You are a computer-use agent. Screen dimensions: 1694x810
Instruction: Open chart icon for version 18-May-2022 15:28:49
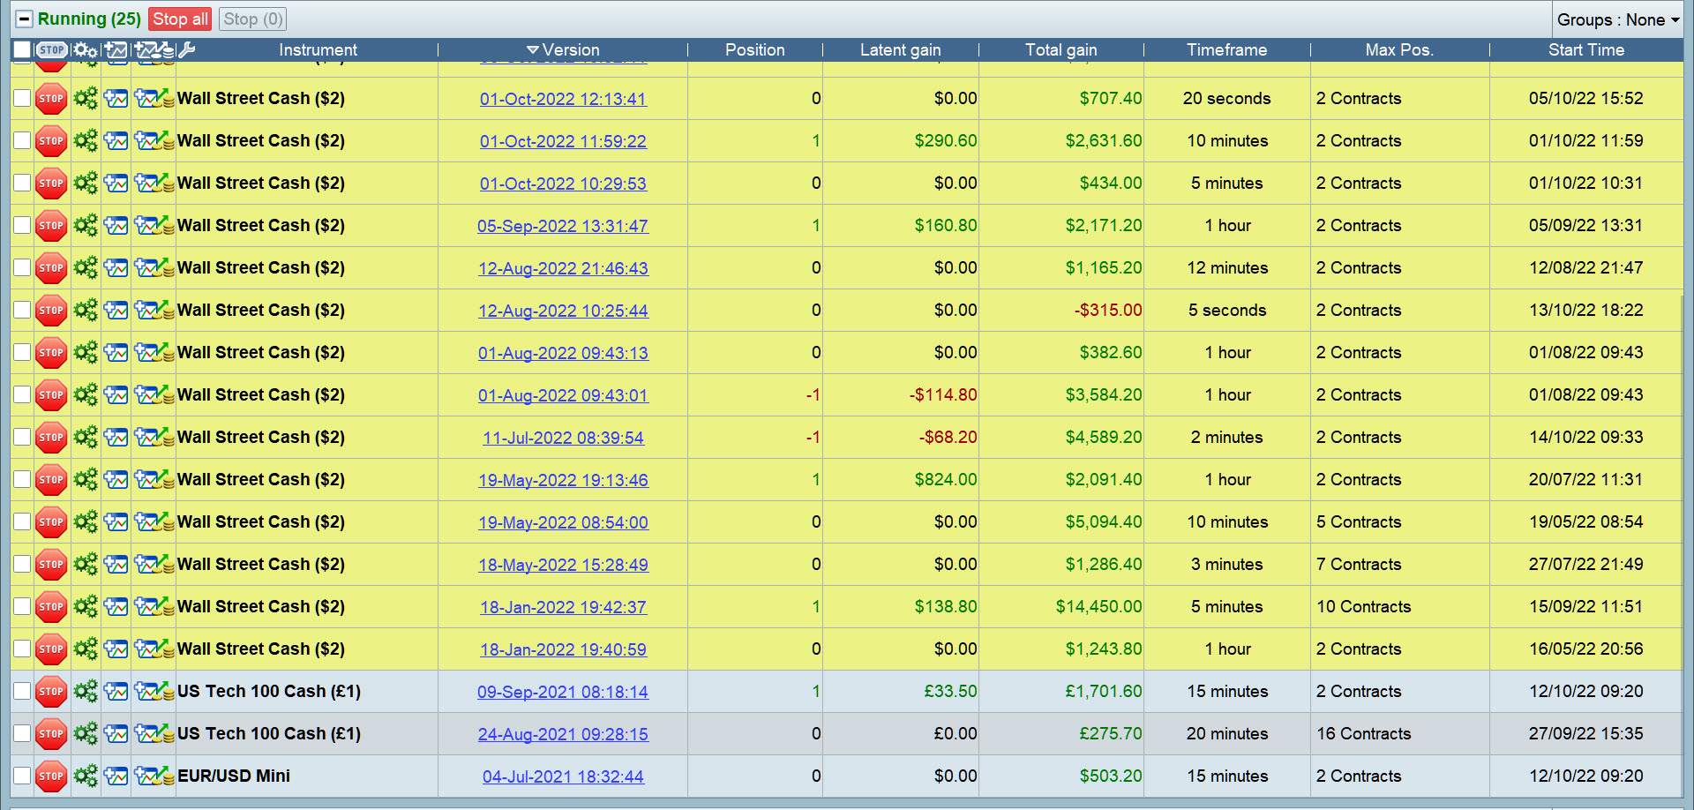pos(116,565)
